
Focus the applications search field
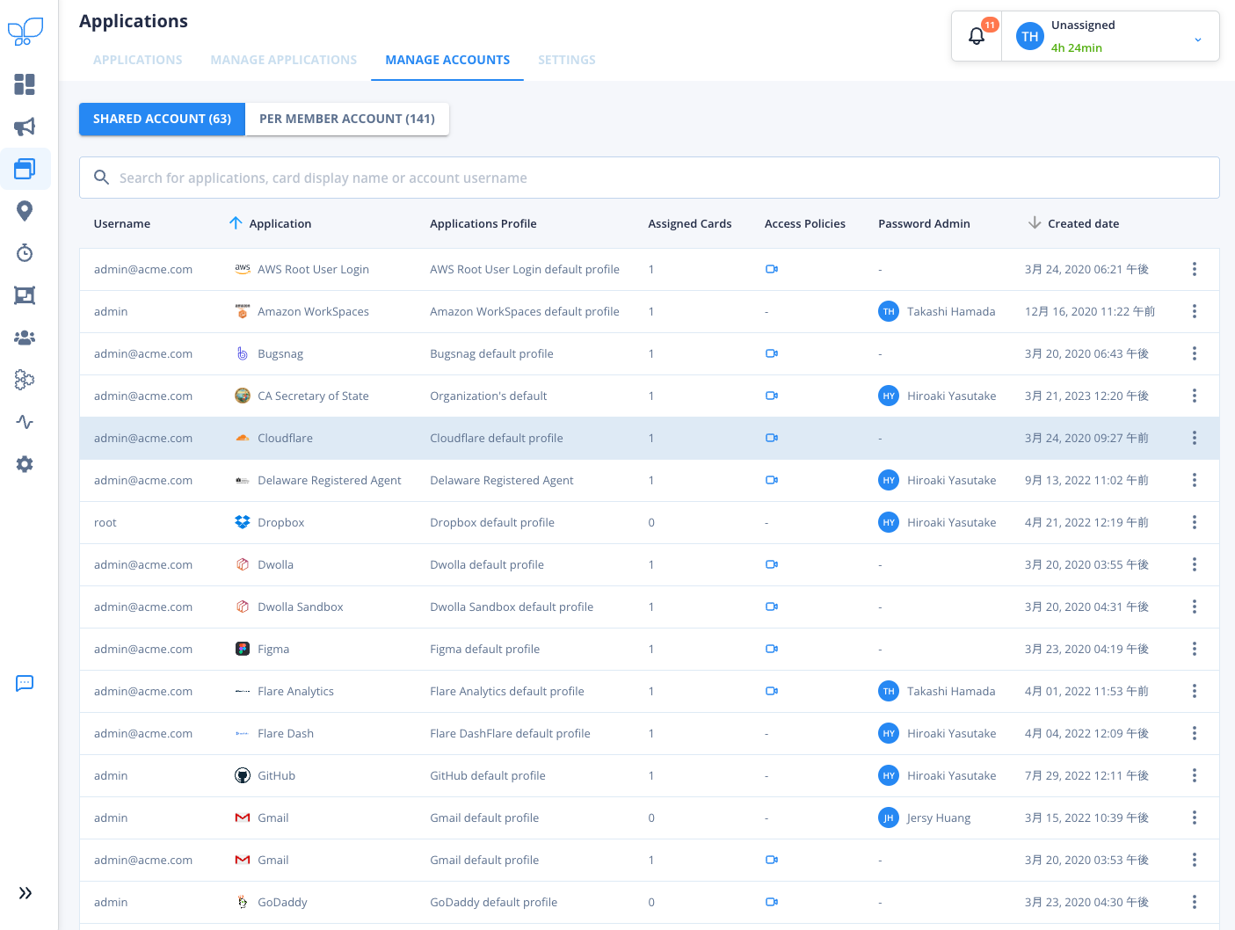pyautogui.click(x=650, y=178)
